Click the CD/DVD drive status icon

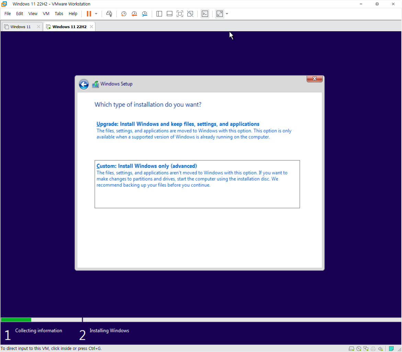tap(359, 349)
